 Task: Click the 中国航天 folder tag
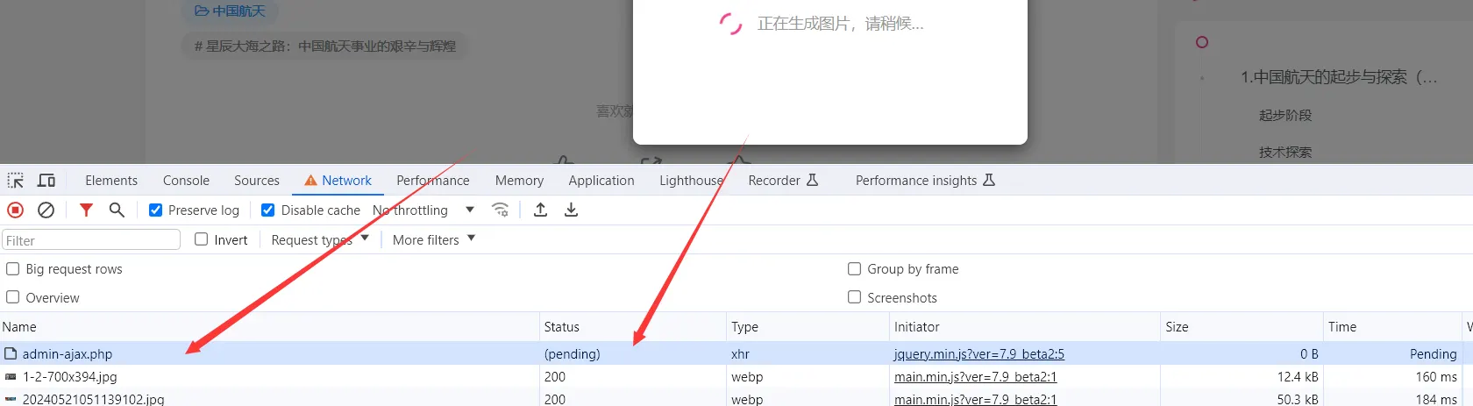pyautogui.click(x=230, y=11)
